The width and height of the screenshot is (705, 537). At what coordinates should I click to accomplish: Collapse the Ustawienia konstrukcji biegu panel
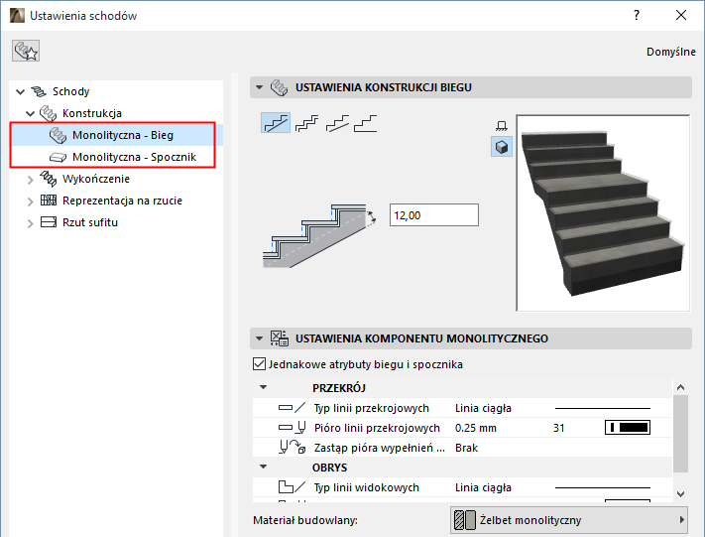coord(260,87)
